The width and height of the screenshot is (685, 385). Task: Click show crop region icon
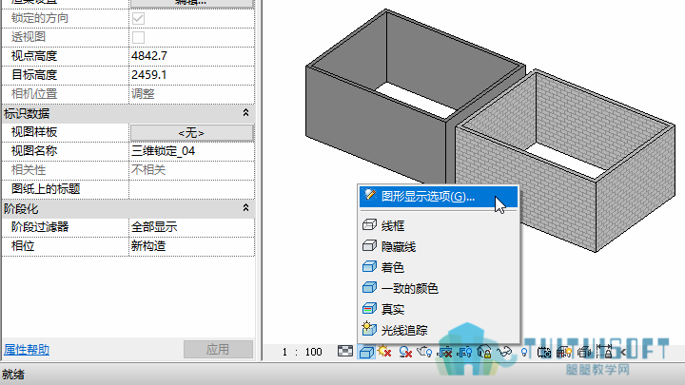(x=464, y=352)
